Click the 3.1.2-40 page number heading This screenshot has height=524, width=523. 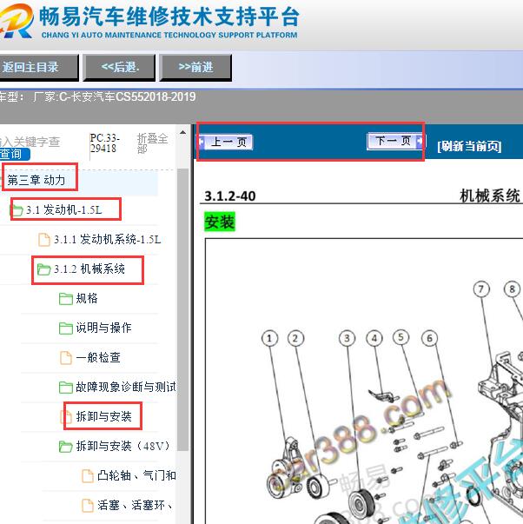[x=230, y=196]
